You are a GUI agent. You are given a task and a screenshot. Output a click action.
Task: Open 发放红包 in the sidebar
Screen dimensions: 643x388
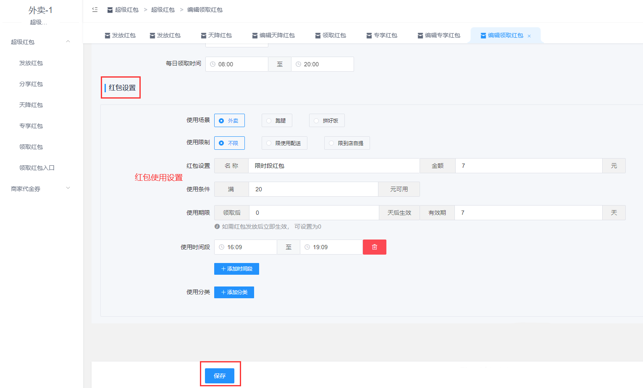[x=31, y=63]
